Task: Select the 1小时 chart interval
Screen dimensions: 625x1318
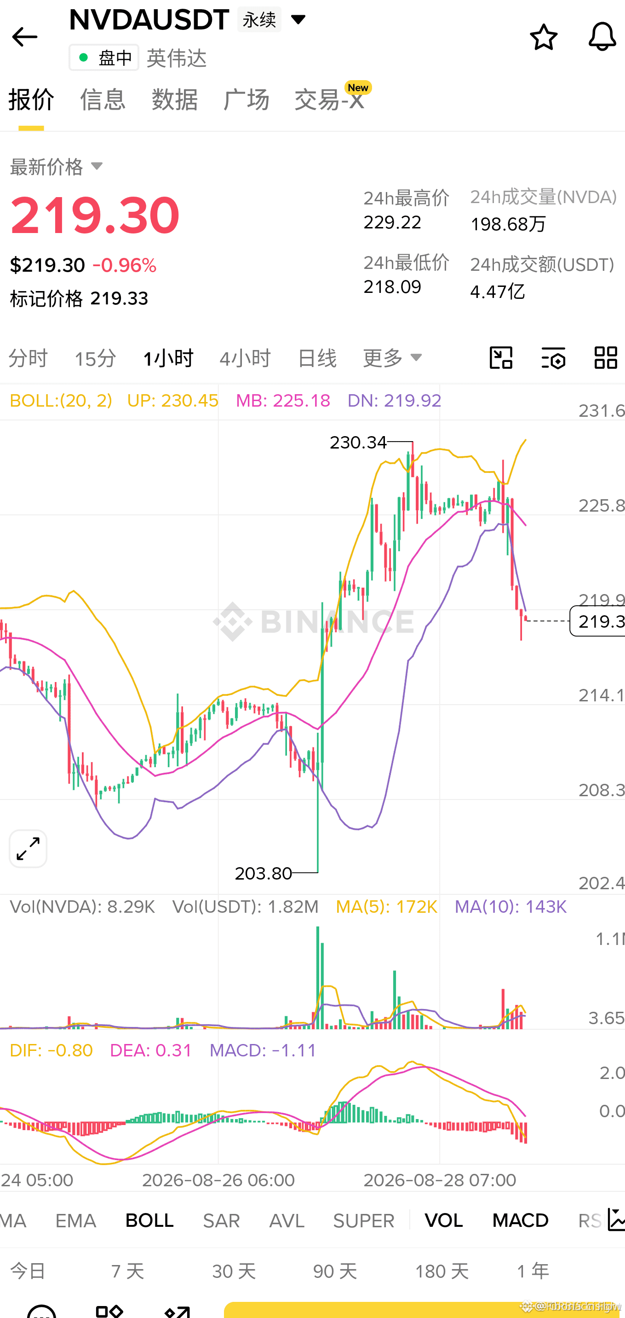Action: [168, 358]
